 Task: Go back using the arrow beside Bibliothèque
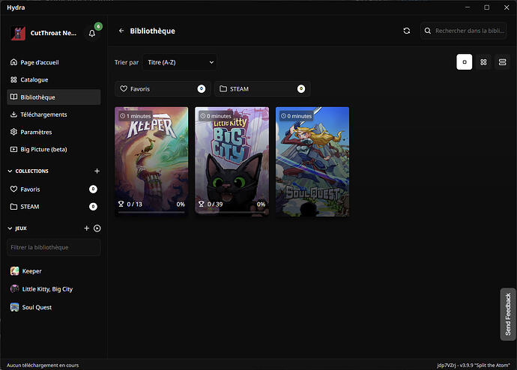point(121,31)
